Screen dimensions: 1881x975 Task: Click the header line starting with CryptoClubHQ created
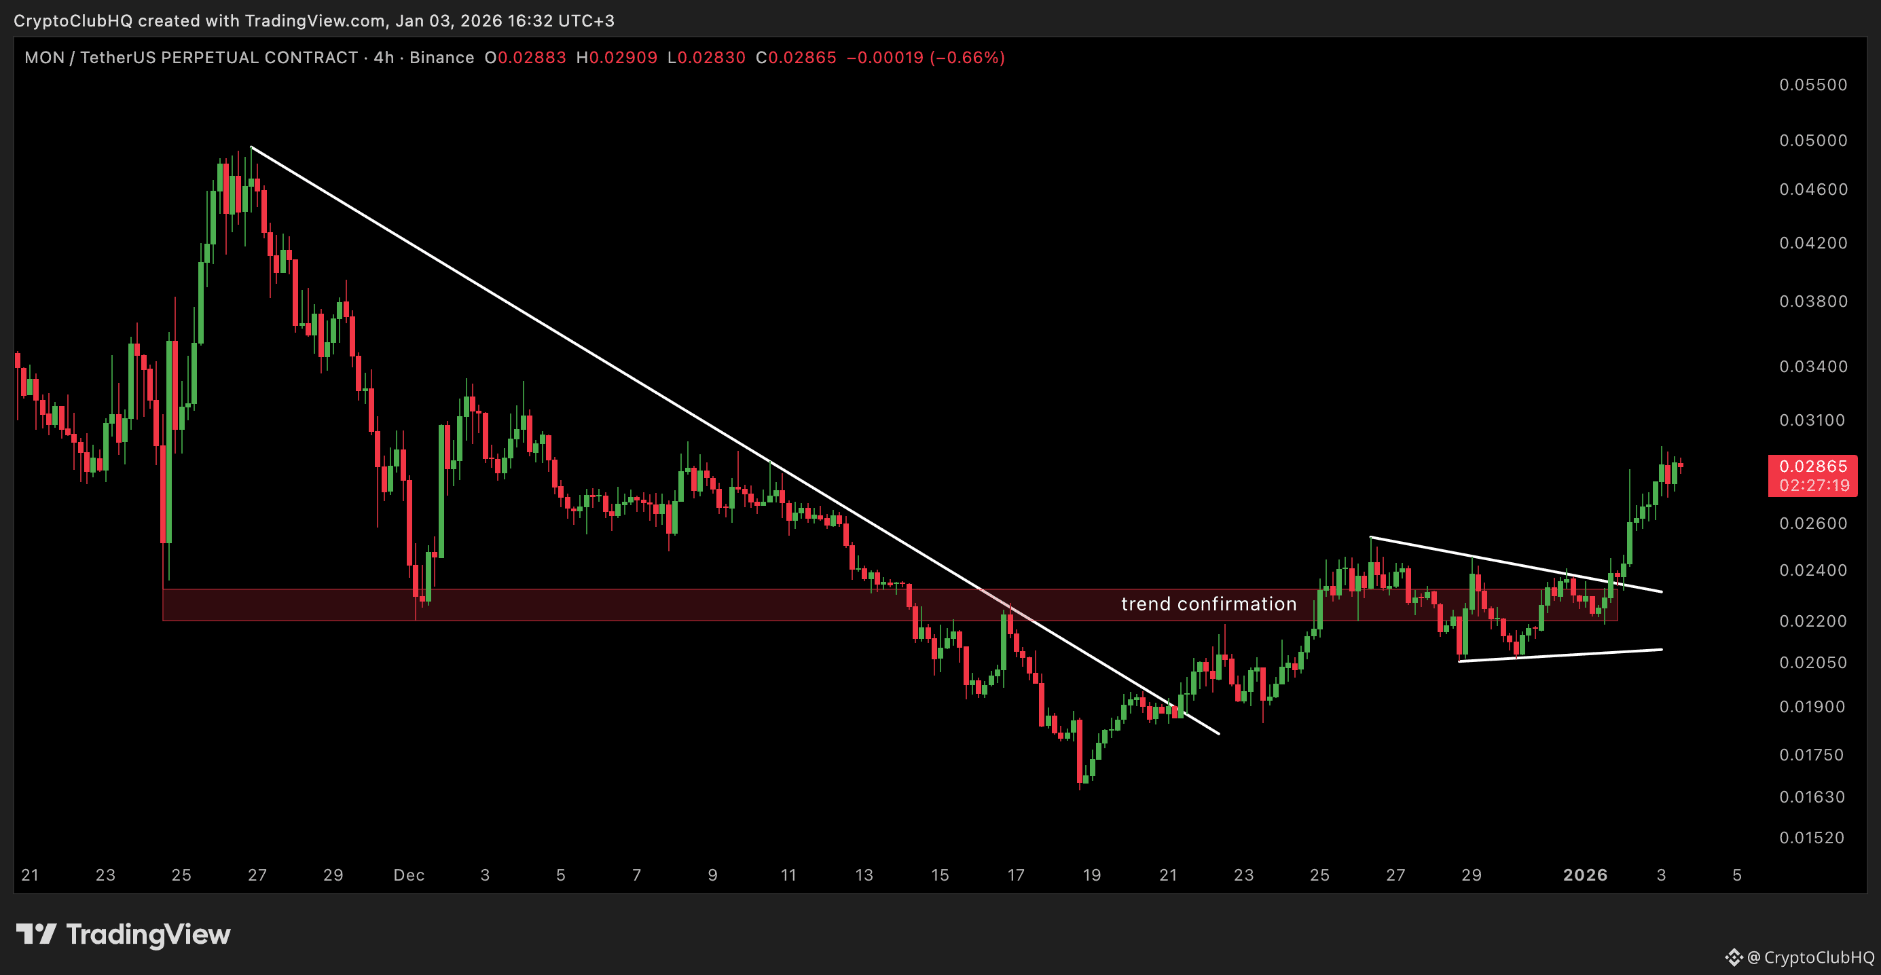(314, 20)
